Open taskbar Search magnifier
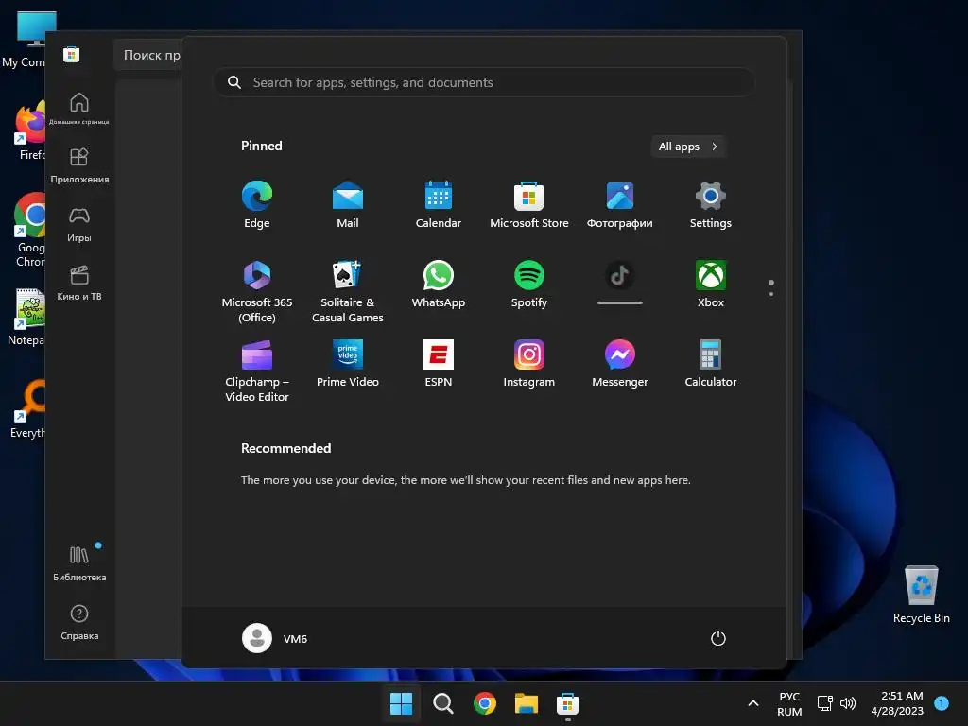Image resolution: width=968 pixels, height=726 pixels. tap(443, 703)
